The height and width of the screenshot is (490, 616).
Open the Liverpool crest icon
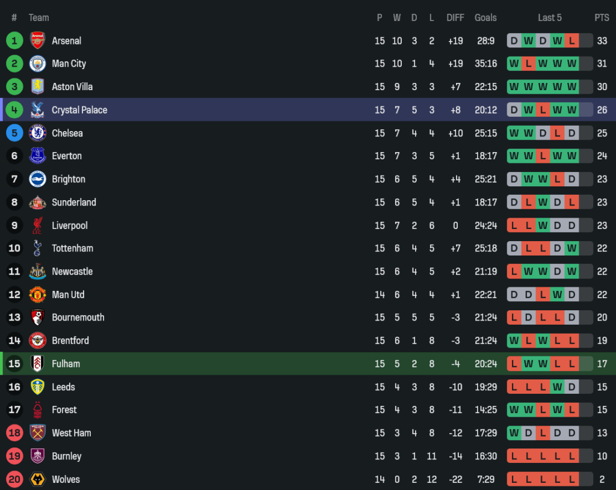[x=37, y=225]
